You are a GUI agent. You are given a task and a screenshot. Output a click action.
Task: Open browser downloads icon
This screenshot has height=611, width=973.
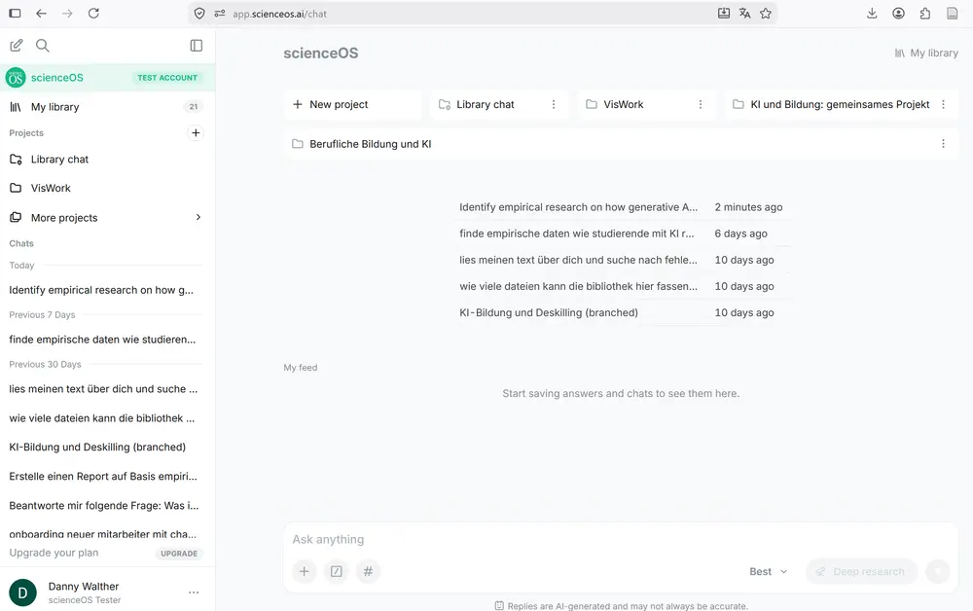pyautogui.click(x=872, y=14)
